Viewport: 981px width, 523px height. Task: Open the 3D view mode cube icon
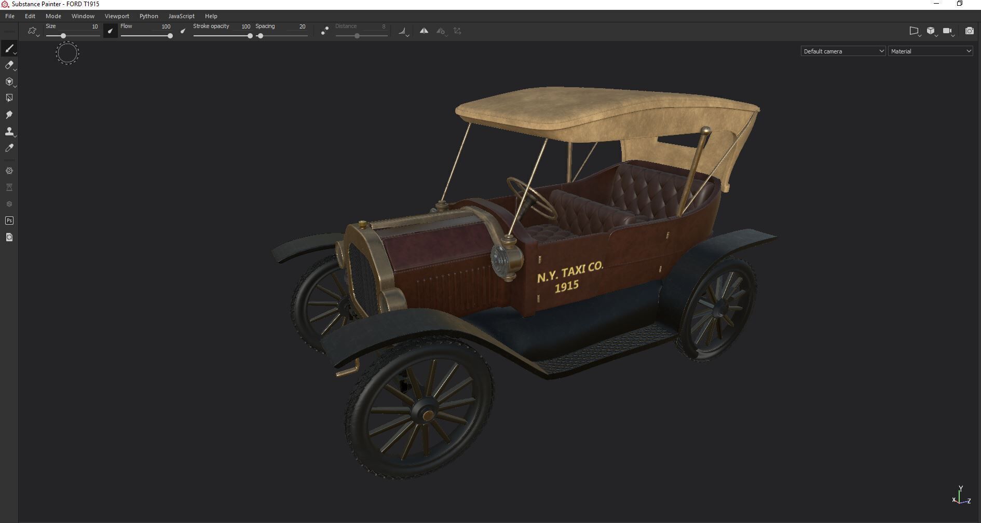pyautogui.click(x=931, y=32)
